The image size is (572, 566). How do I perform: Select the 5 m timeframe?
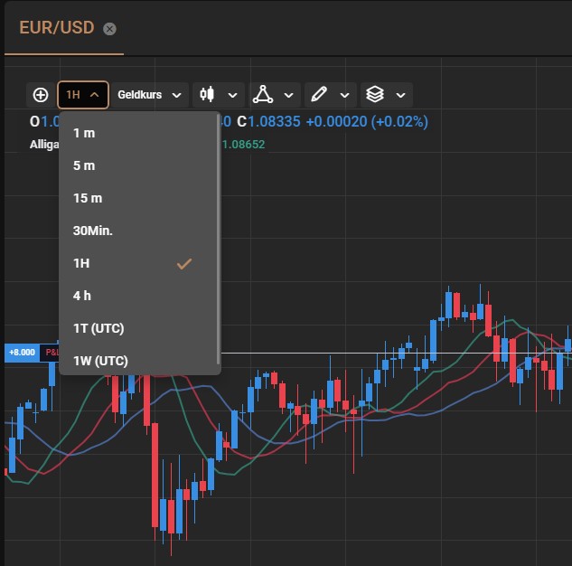(x=138, y=165)
